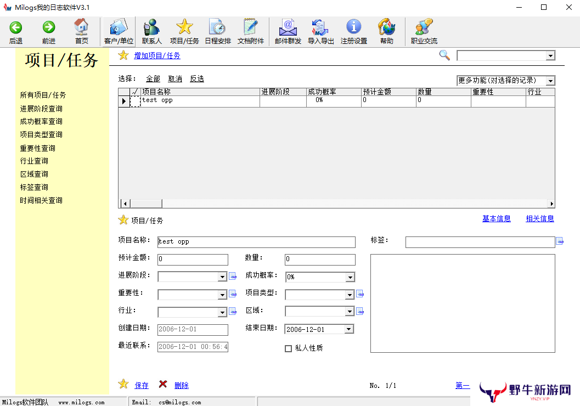Viewport: 580px width, 406px height.
Task: Select 标签查询 in the sidebar
Action: coord(34,187)
